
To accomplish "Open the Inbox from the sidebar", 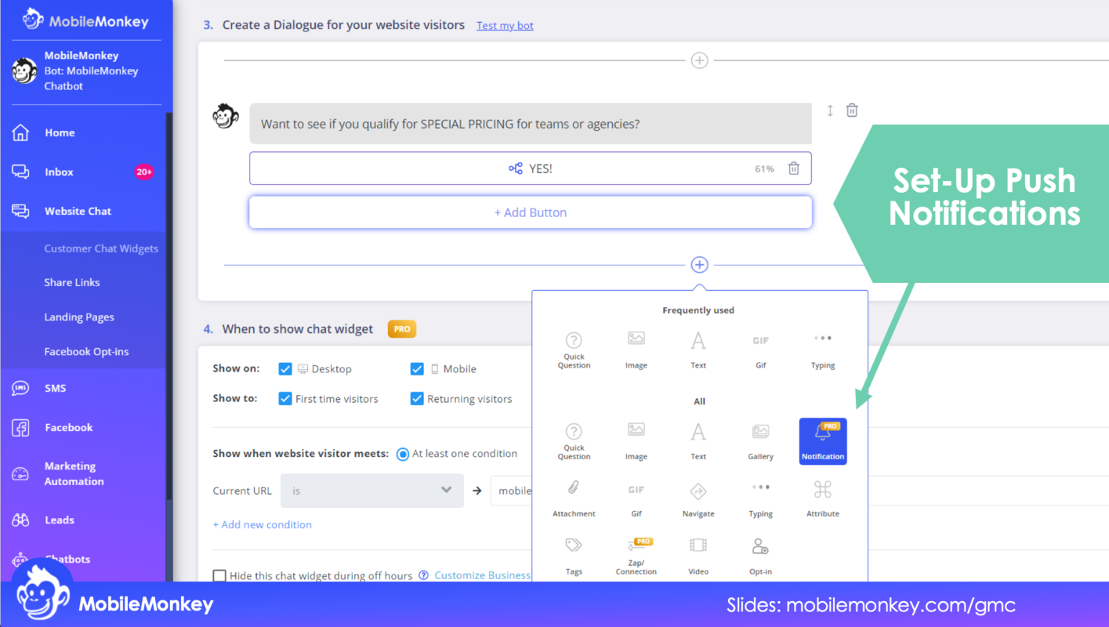I will (59, 172).
